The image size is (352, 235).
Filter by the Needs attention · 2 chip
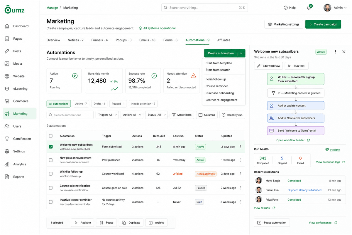tap(143, 104)
